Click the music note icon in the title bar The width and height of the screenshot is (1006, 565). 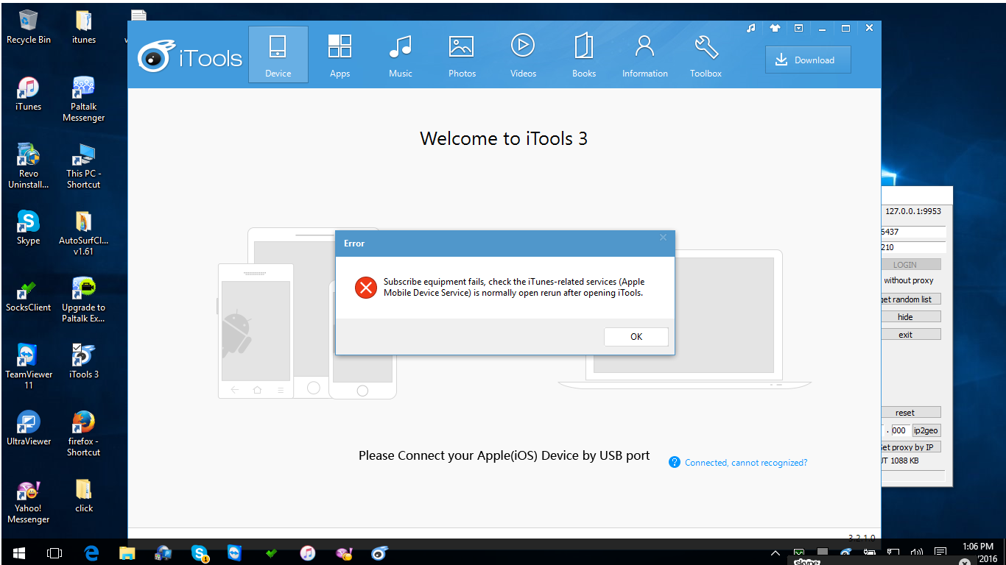(x=751, y=28)
